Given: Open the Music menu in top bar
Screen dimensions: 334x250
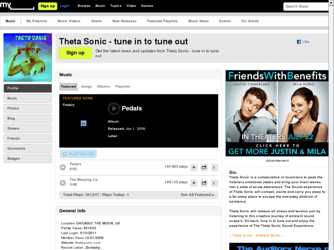Looking at the screenshot, I should click(100, 6).
